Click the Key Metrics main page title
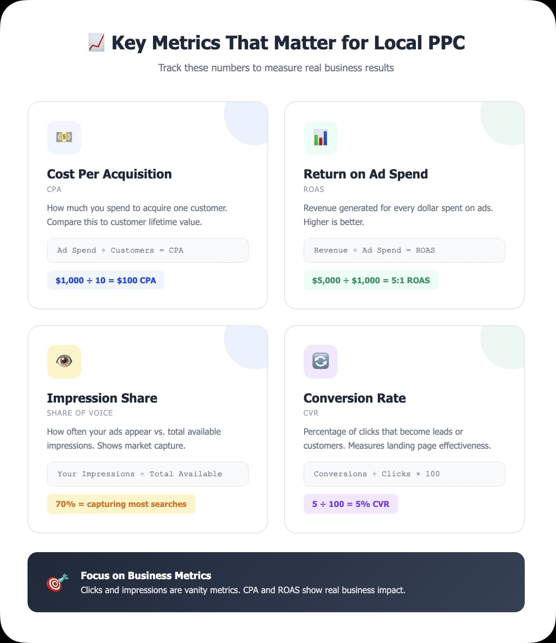 click(x=288, y=43)
